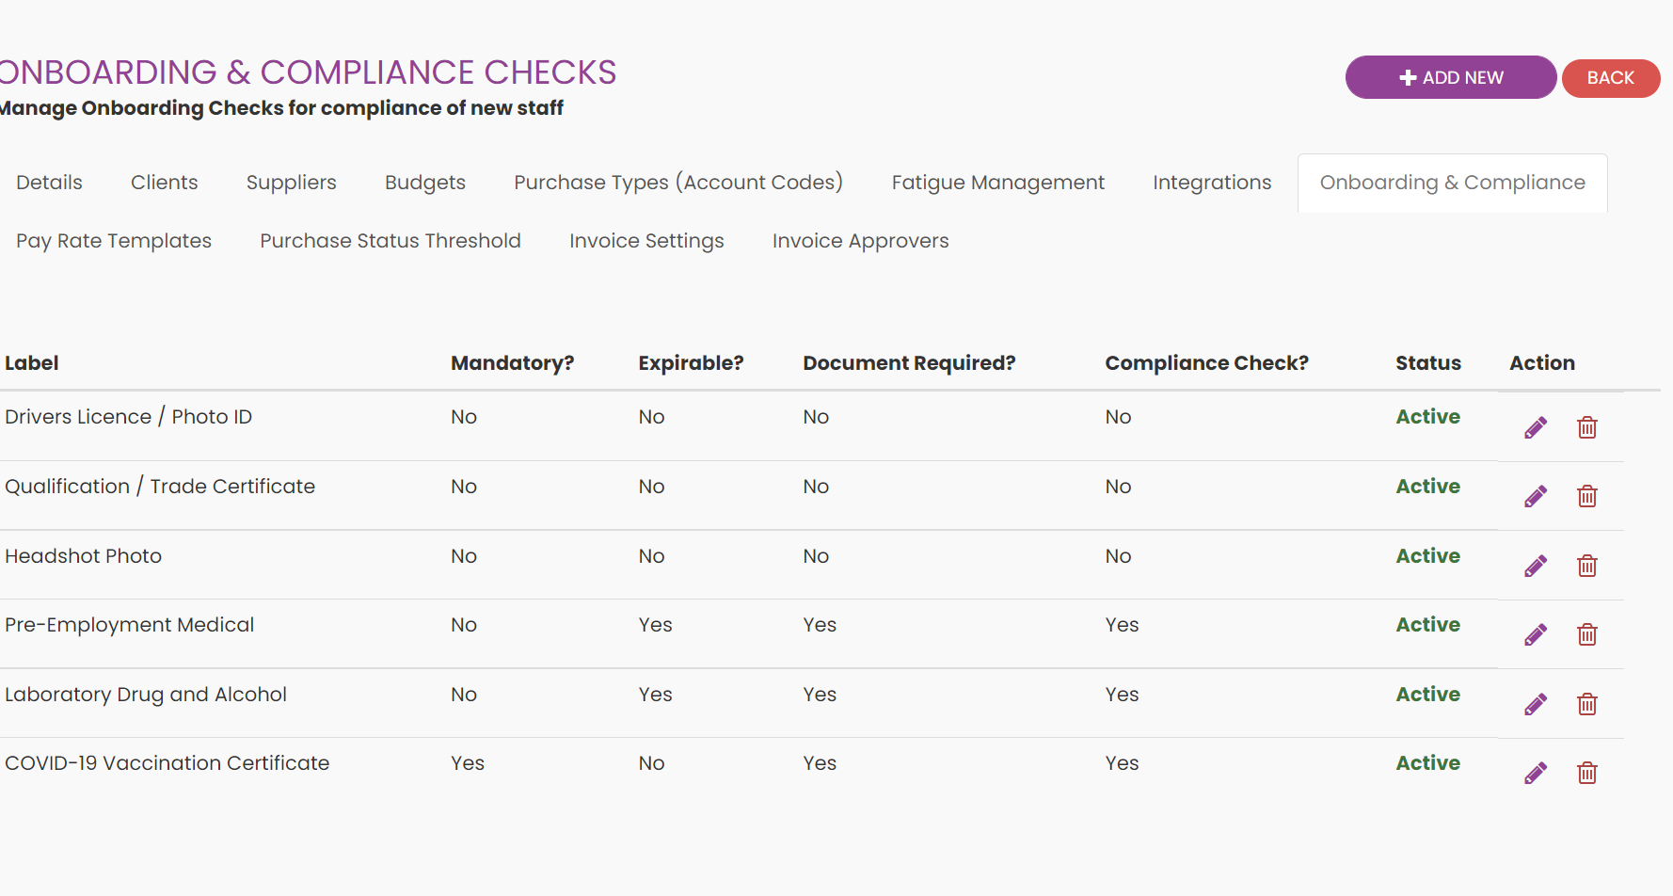Go back using the Back button

[1611, 78]
